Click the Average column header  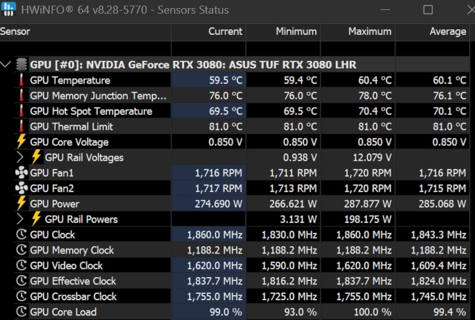click(433, 32)
